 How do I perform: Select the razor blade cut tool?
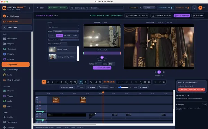pos(49,82)
